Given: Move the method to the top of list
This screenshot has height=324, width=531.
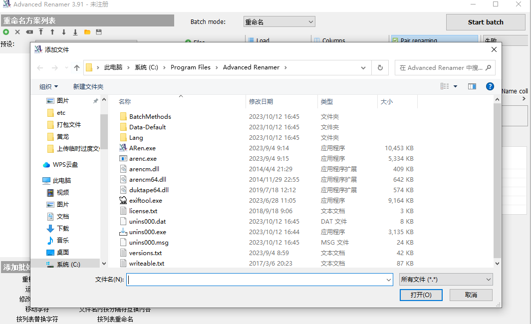Looking at the screenshot, I should click(x=40, y=31).
